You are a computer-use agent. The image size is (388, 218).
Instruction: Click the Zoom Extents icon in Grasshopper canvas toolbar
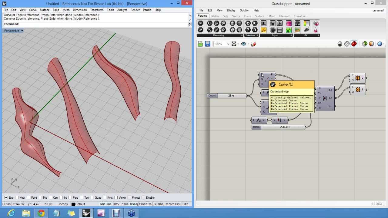pos(234,44)
